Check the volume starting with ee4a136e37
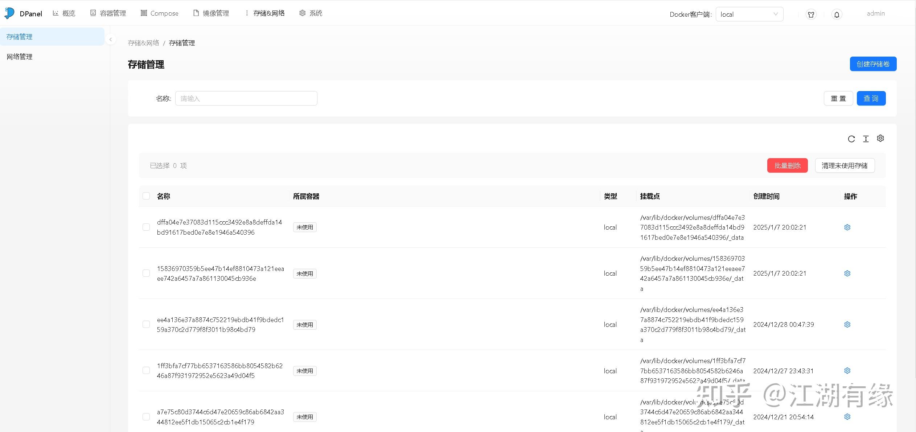This screenshot has height=432, width=916. click(146, 324)
